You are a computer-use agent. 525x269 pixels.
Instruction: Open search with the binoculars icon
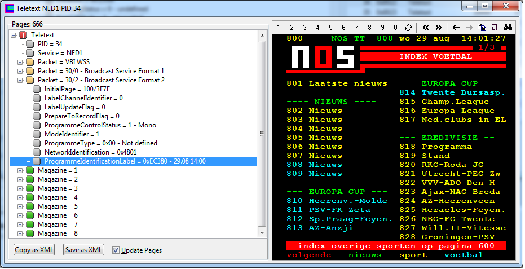pos(508,28)
